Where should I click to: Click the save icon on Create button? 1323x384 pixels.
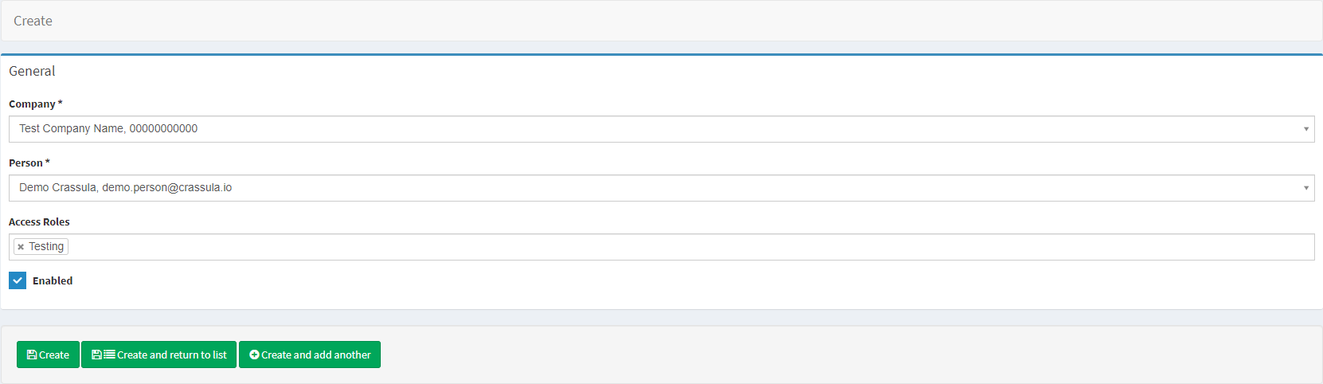tap(32, 355)
